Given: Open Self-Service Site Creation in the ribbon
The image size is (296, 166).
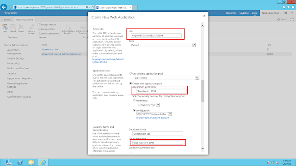Looking at the screenshot, I should [82, 30].
